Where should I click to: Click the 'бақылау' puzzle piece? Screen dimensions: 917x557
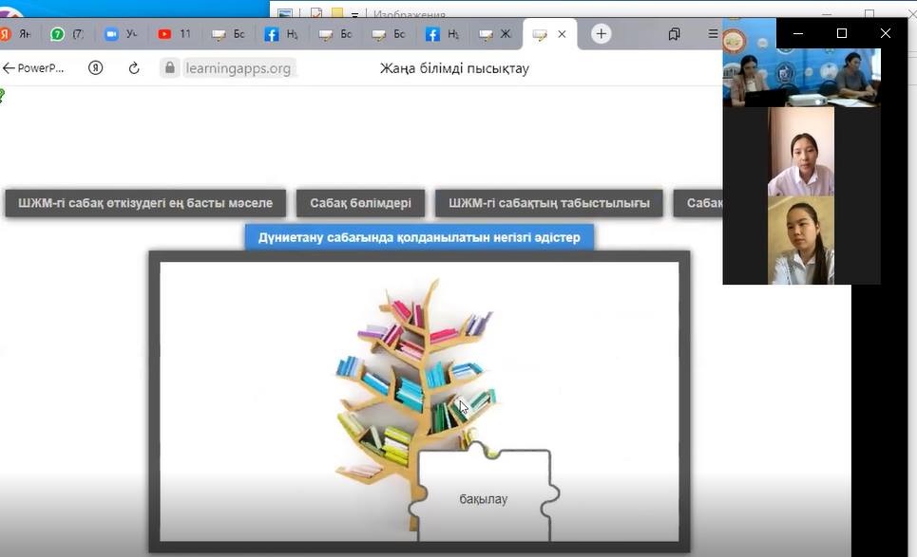coord(484,498)
